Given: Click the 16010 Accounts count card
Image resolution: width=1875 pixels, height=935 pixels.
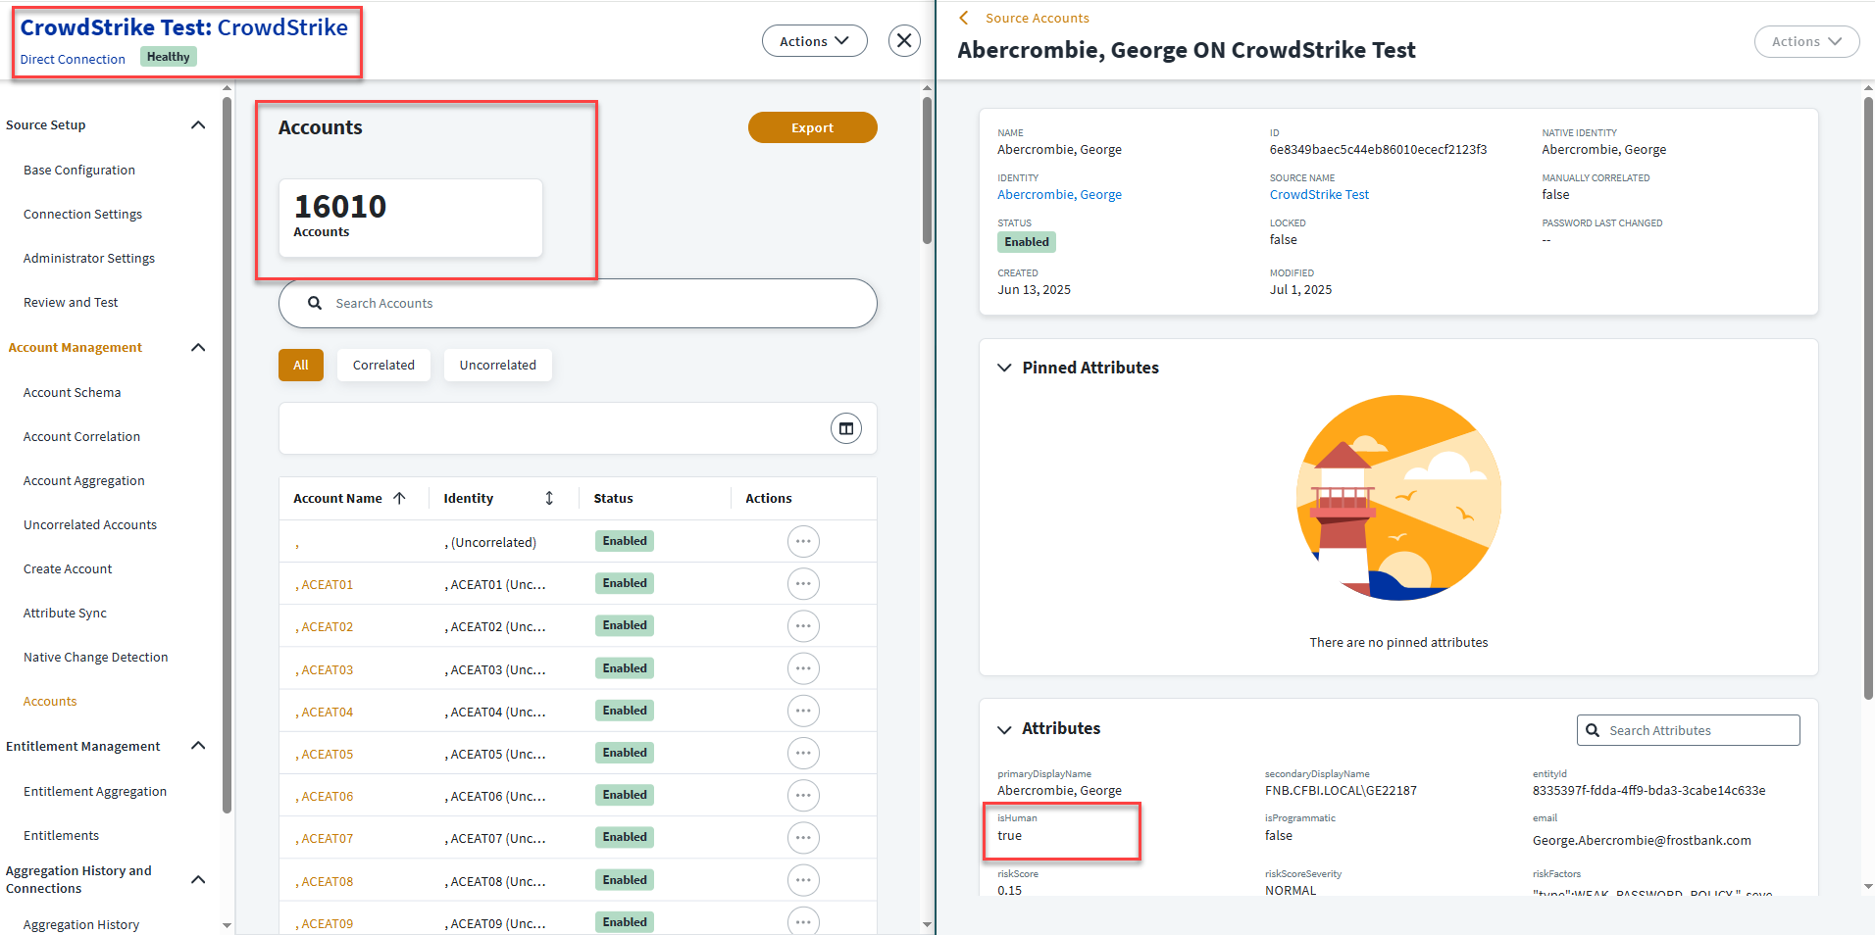Looking at the screenshot, I should (x=411, y=218).
